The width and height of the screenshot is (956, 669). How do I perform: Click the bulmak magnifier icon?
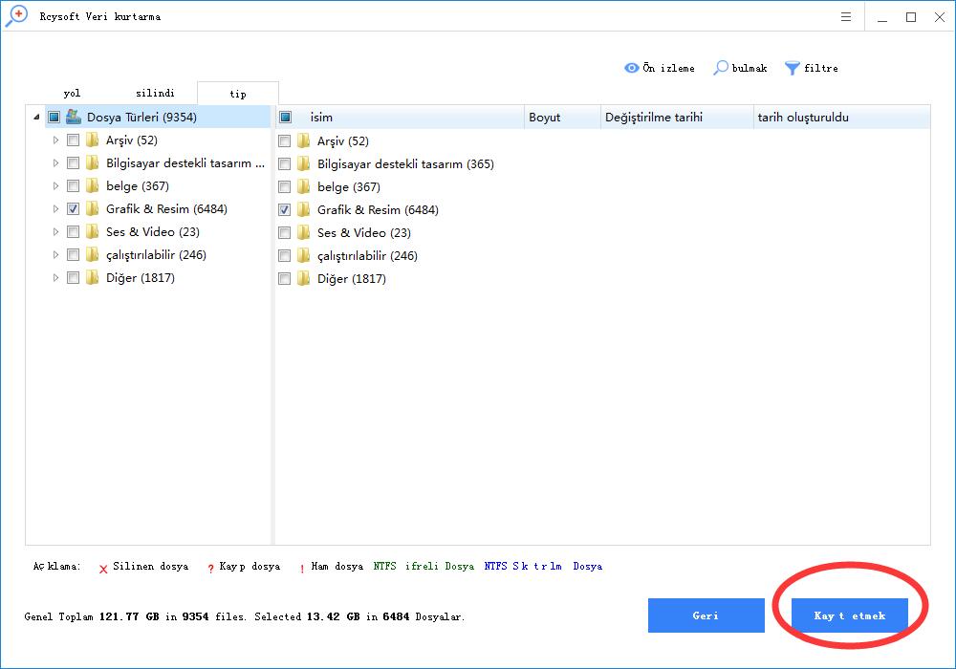click(721, 68)
